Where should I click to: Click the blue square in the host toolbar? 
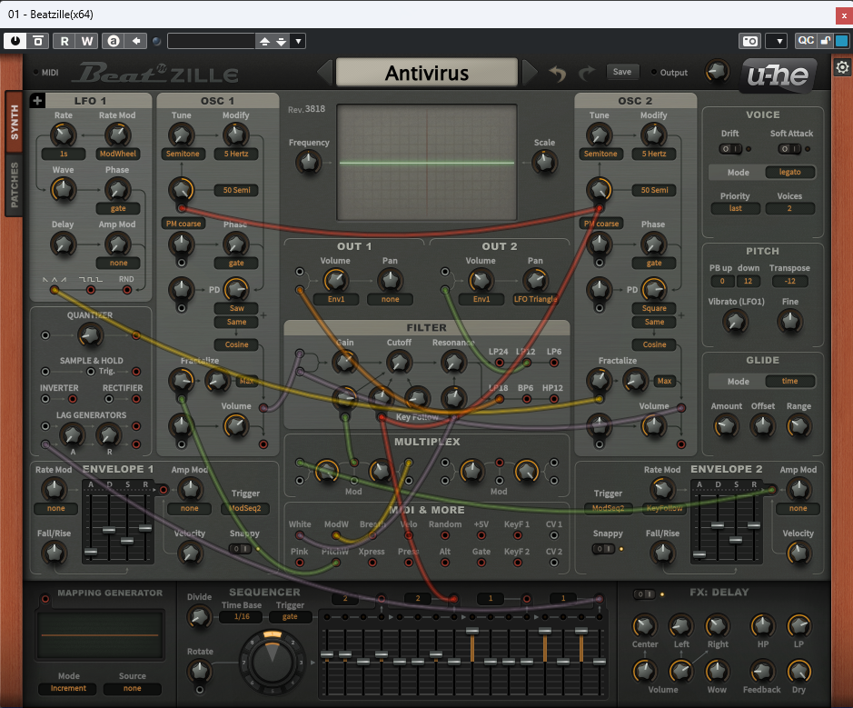(841, 41)
